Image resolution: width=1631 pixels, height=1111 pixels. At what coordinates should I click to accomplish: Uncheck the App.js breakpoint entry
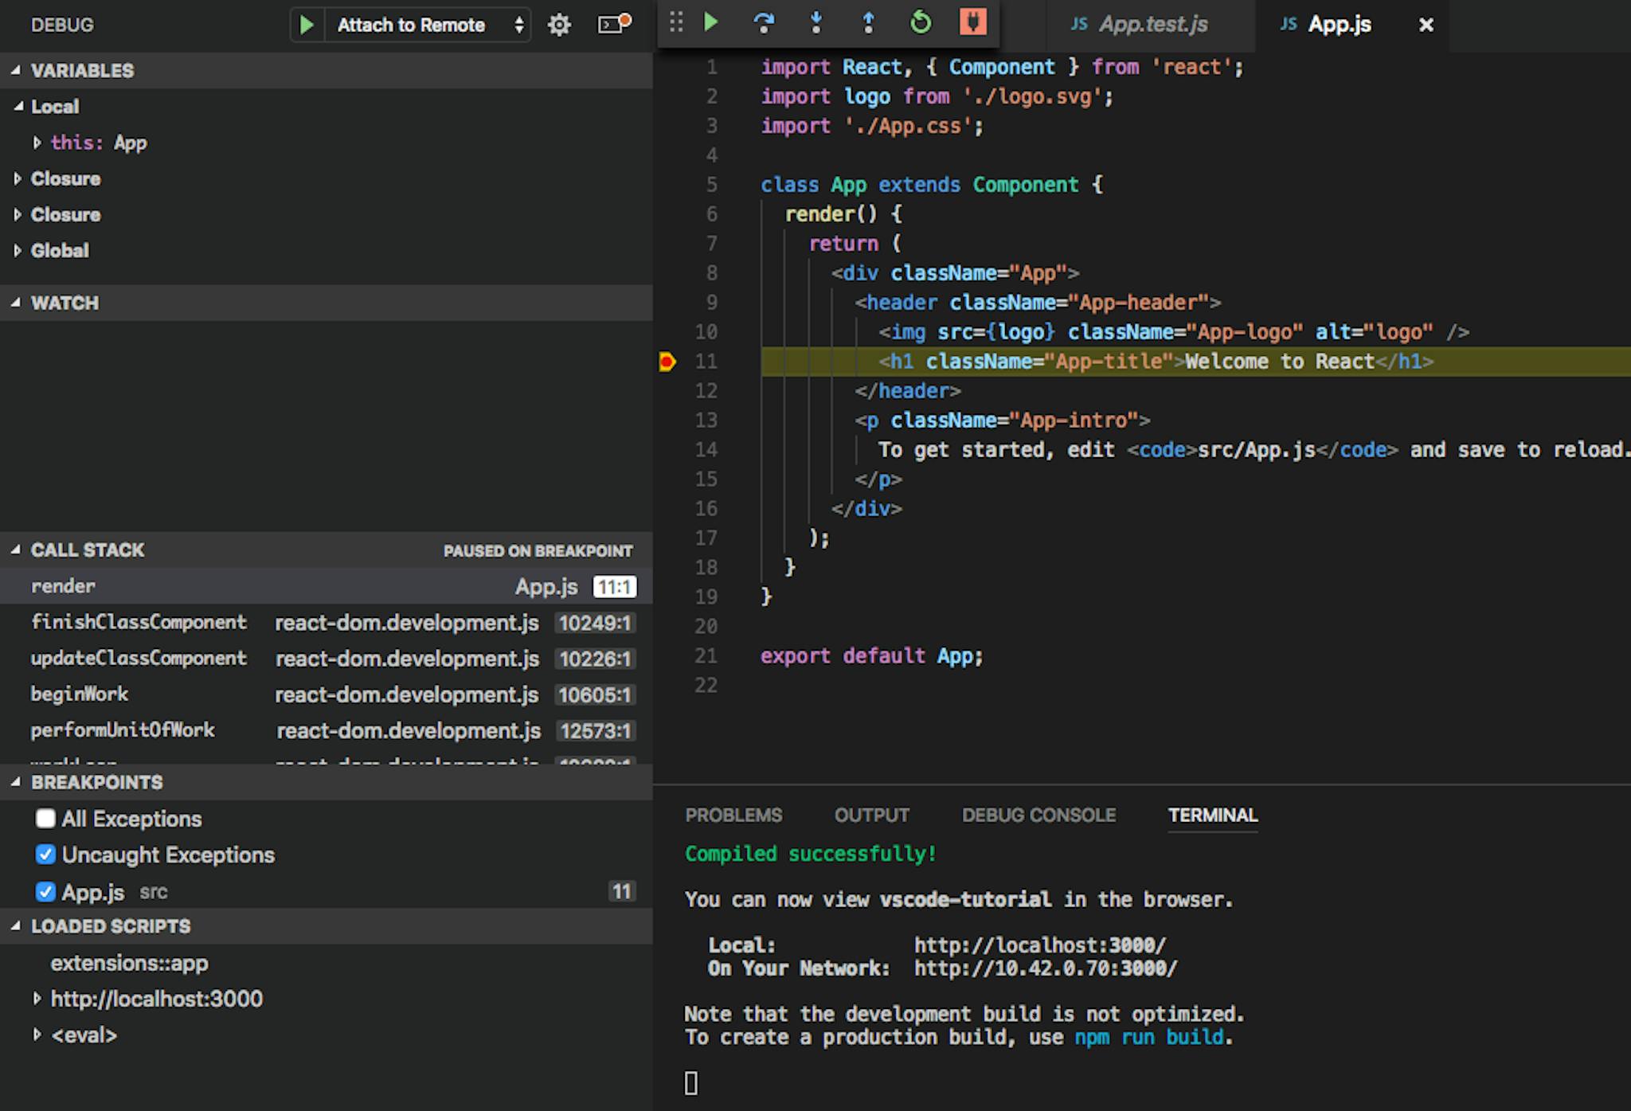[45, 891]
